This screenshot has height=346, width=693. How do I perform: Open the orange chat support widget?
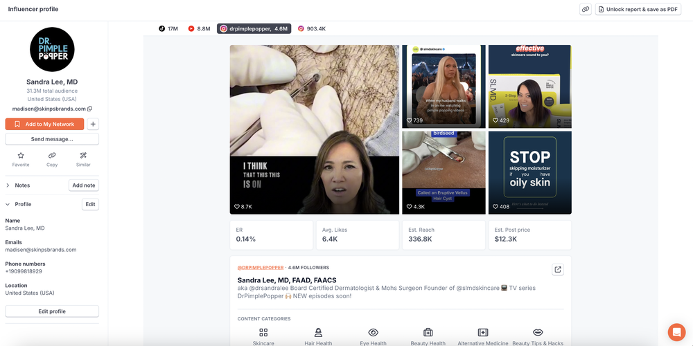pos(676,332)
